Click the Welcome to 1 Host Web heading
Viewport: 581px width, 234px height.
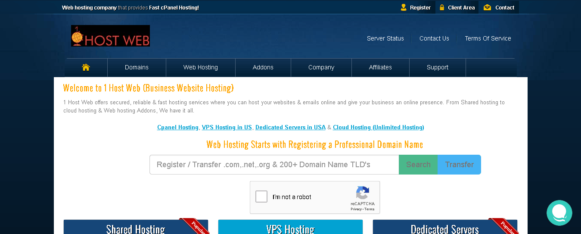click(149, 88)
